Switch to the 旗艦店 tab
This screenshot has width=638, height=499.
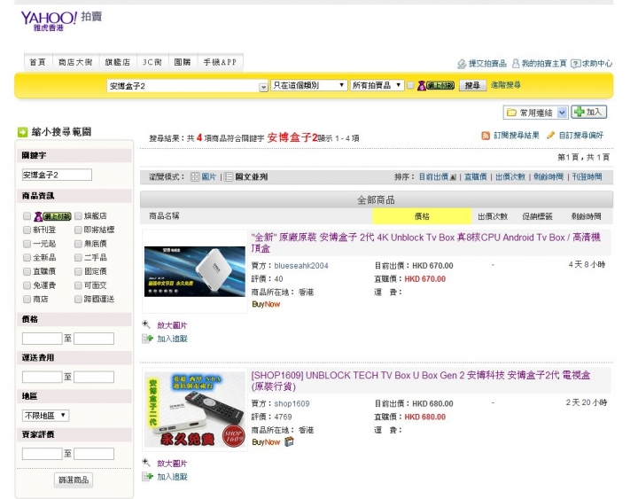118,62
